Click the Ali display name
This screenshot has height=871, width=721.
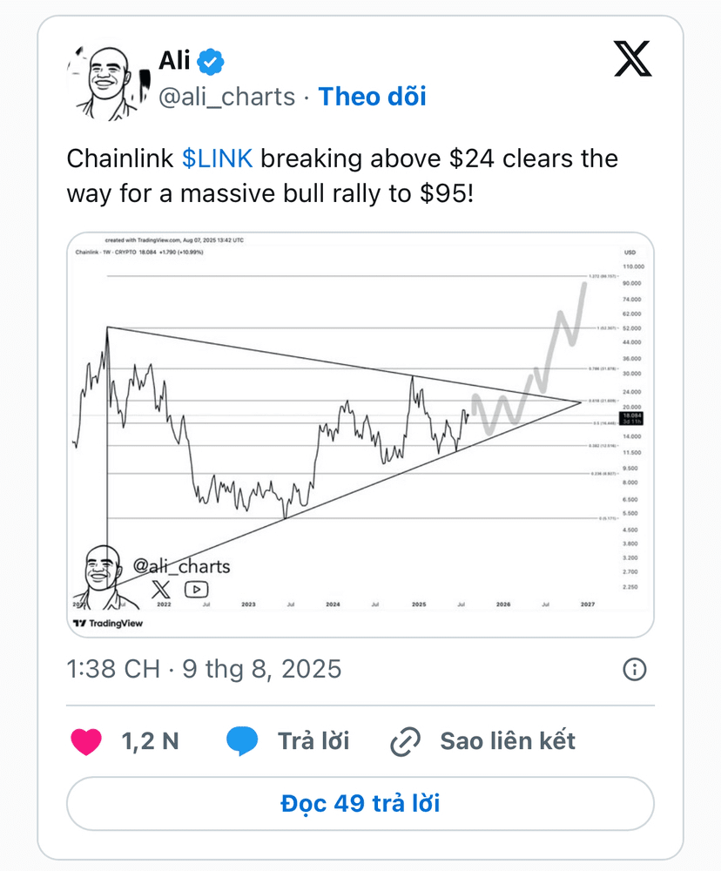click(x=174, y=61)
